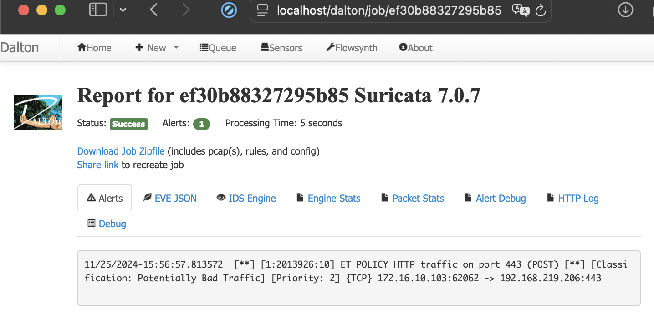This screenshot has width=654, height=329.
Task: Go to Home in navbar
Action: coord(95,48)
